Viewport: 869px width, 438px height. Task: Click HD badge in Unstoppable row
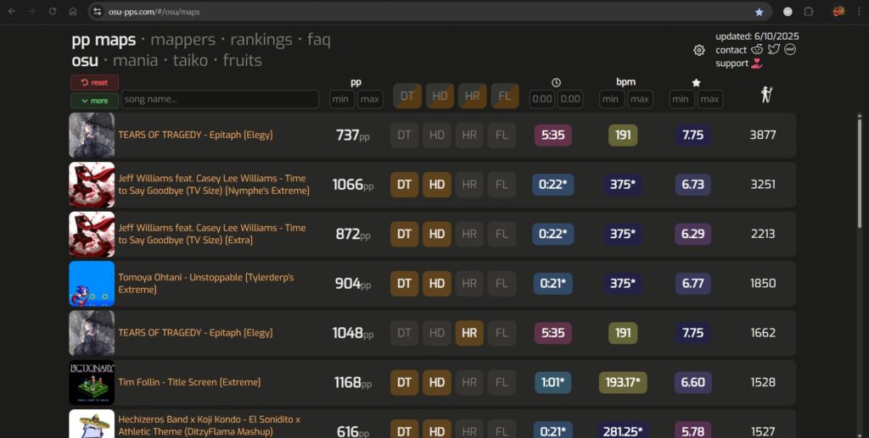pyautogui.click(x=437, y=283)
